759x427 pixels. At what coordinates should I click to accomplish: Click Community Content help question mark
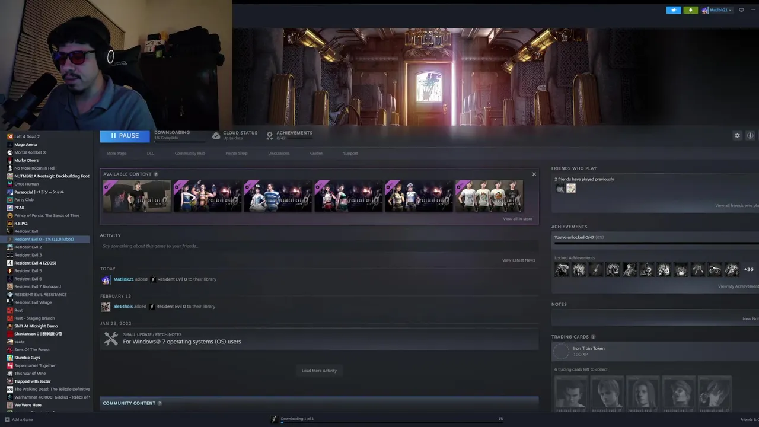click(x=160, y=403)
